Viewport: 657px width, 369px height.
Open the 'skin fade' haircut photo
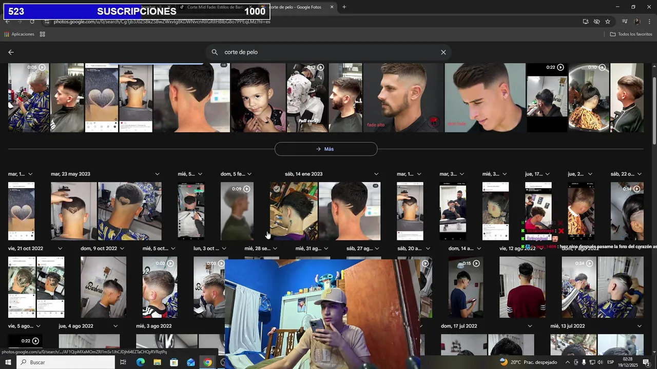tap(485, 98)
